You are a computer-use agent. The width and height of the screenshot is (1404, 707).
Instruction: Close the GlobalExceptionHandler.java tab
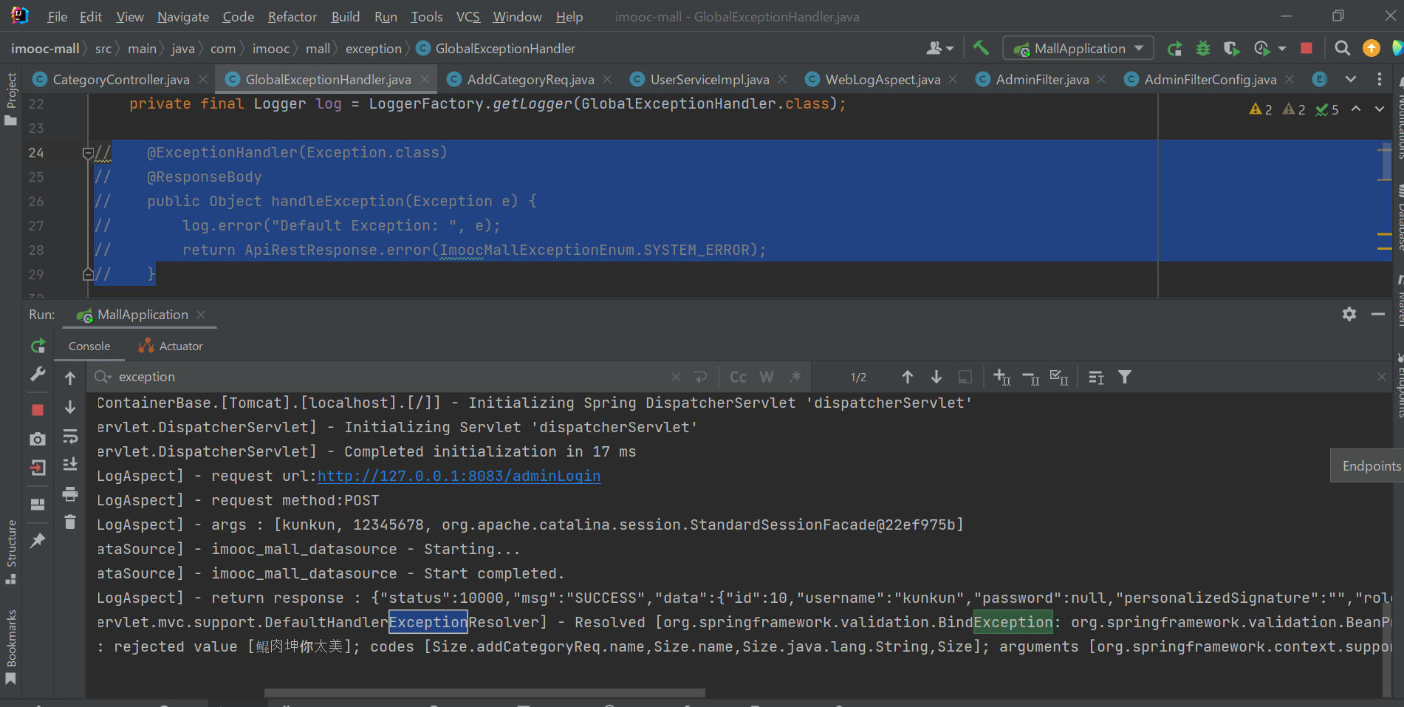(x=425, y=79)
